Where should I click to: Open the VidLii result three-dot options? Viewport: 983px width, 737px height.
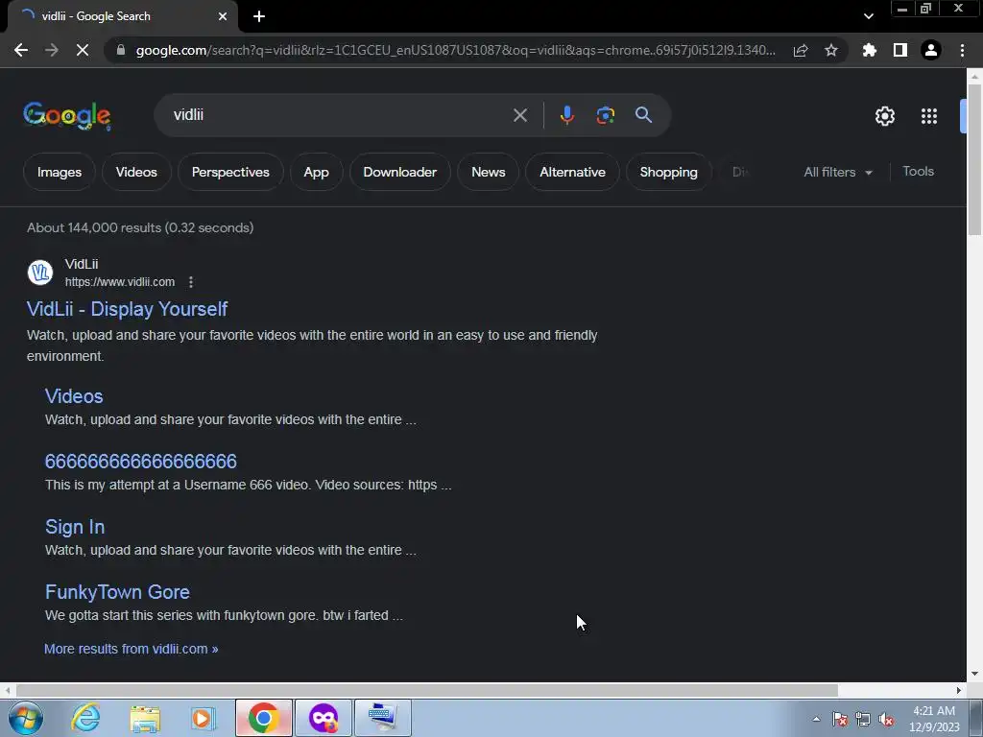coord(191,282)
